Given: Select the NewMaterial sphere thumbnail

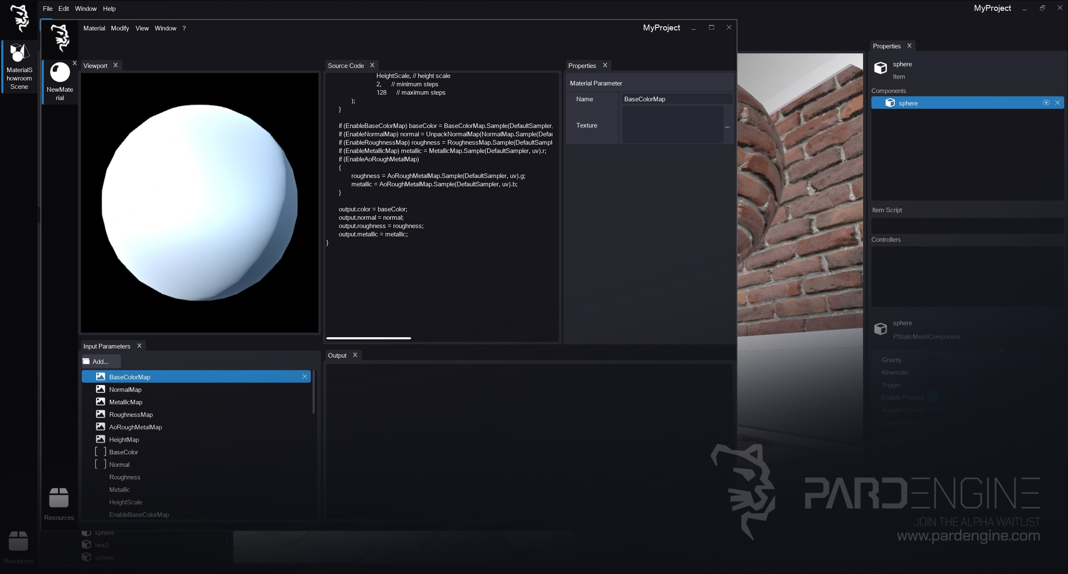Looking at the screenshot, I should click(x=60, y=73).
